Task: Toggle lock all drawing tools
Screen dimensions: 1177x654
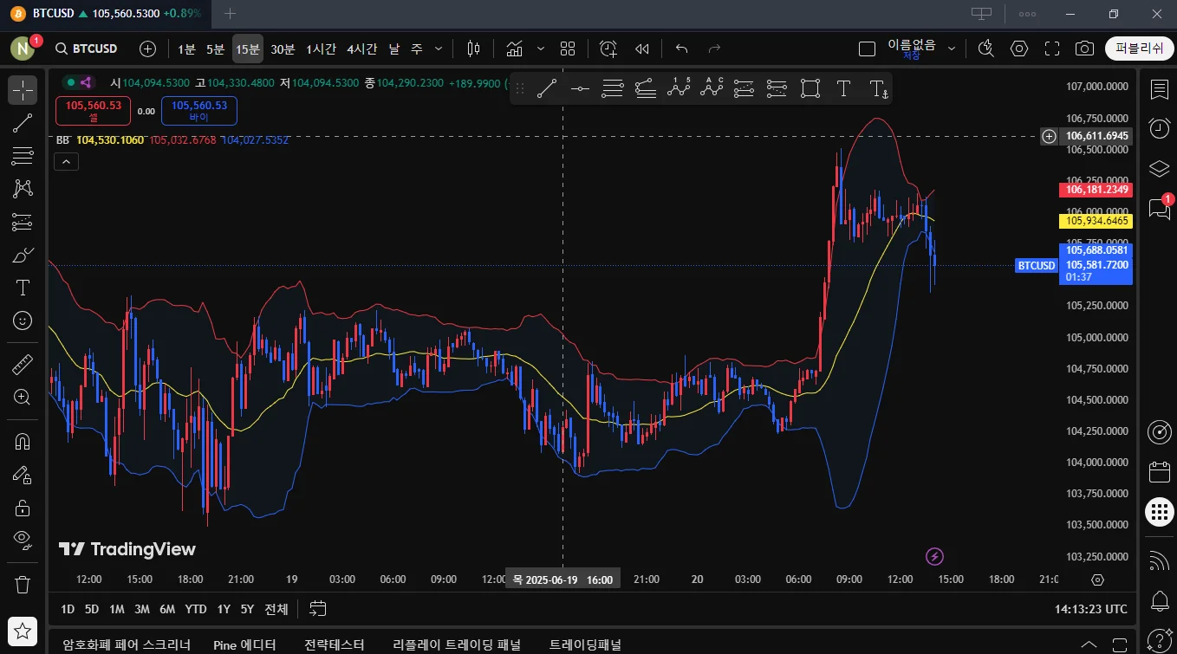Action: click(x=23, y=507)
